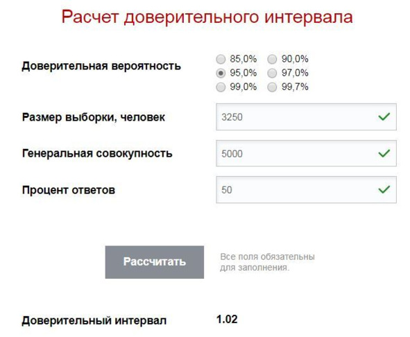Click the sample size field containing 3250

[x=306, y=117]
